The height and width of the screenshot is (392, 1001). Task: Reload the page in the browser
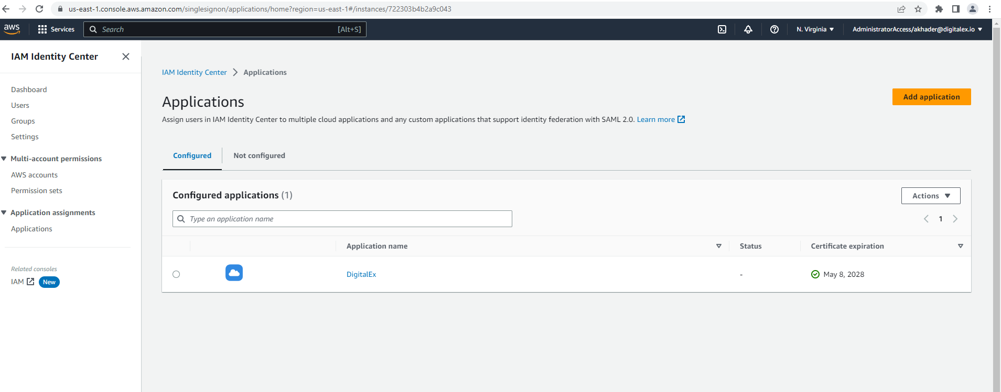(39, 9)
